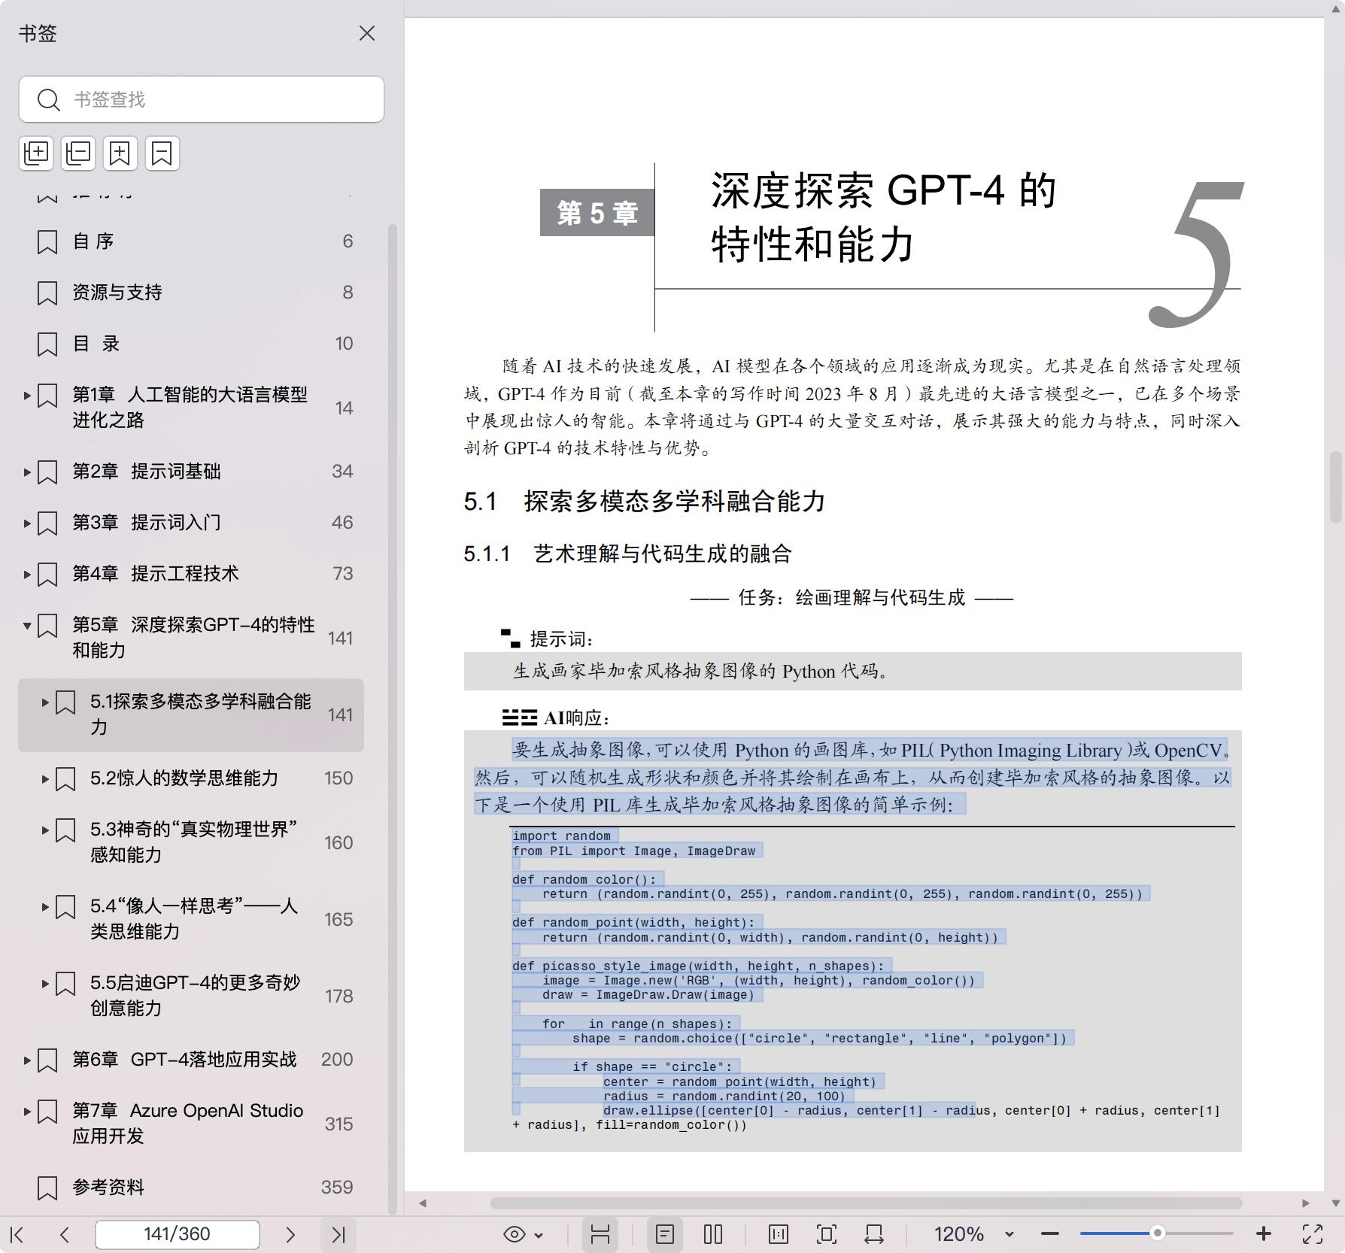Click bookmark icon beside 自 序
The height and width of the screenshot is (1253, 1345).
coord(47,242)
